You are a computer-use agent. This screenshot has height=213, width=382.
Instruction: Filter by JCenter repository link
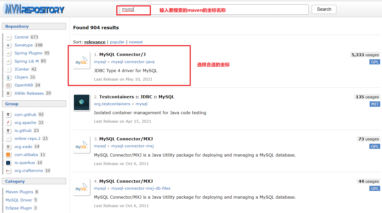click(22, 69)
